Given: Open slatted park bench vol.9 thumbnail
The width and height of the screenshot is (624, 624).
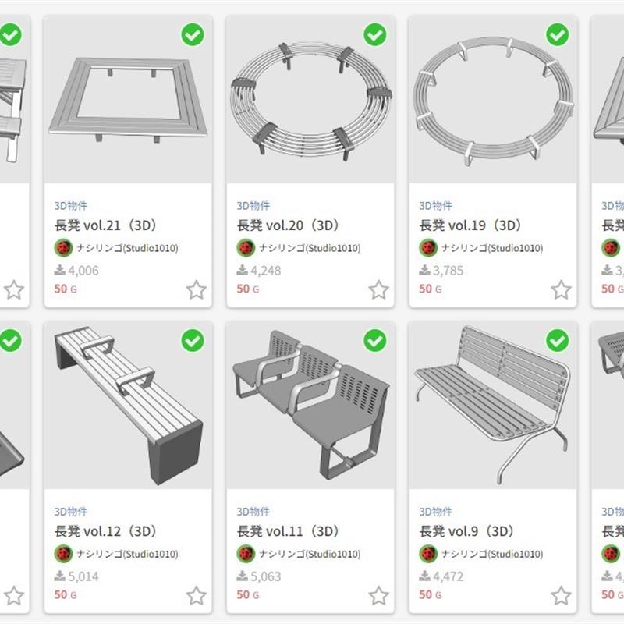Looking at the screenshot, I should coord(493,406).
